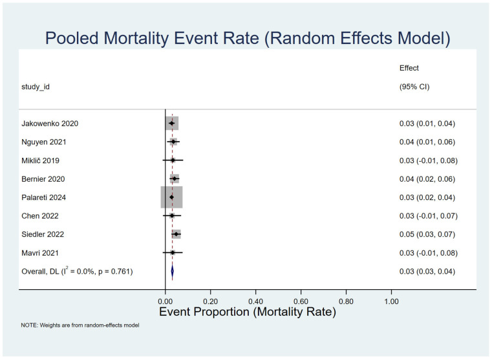Image resolution: width=492 pixels, height=361 pixels.
Task: Click the 0.20 x-axis tick label
Action: point(210,301)
